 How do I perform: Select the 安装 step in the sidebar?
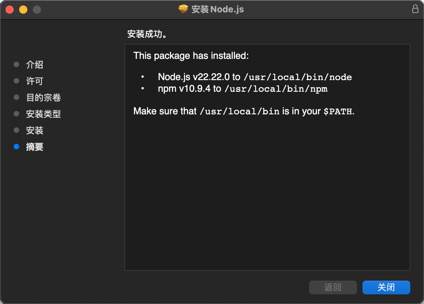pyautogui.click(x=35, y=130)
